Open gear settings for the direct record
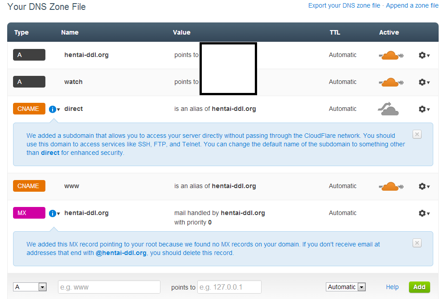 click(x=424, y=109)
